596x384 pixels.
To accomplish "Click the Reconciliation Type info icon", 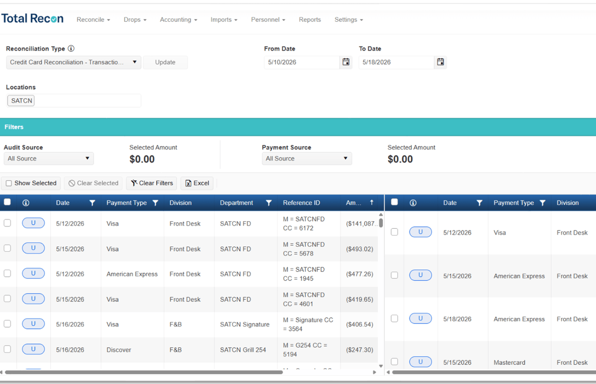I will coord(71,48).
